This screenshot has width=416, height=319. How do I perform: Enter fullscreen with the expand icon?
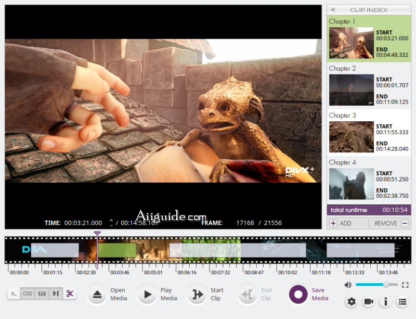click(405, 285)
